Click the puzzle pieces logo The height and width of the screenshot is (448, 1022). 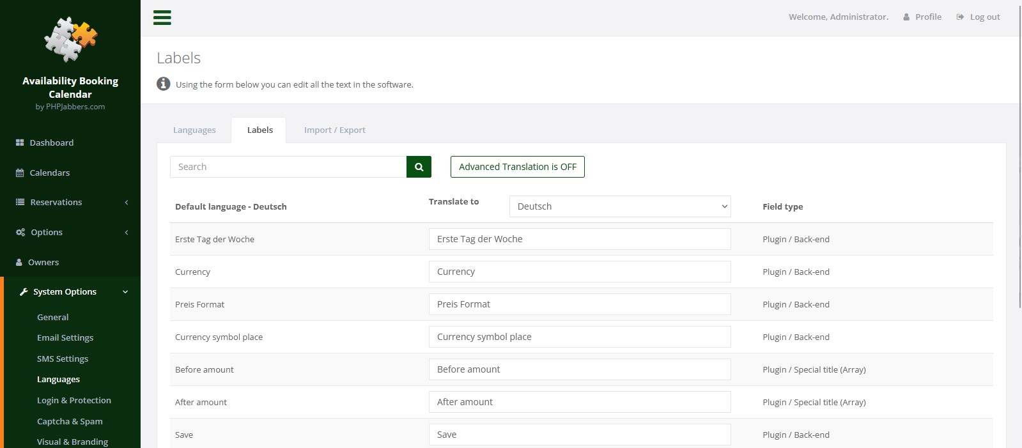(x=70, y=39)
